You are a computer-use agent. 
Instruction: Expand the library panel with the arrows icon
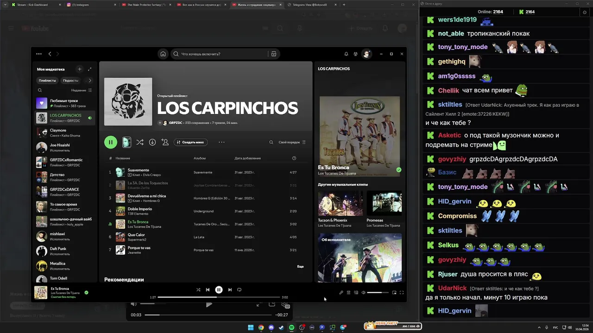(90, 69)
